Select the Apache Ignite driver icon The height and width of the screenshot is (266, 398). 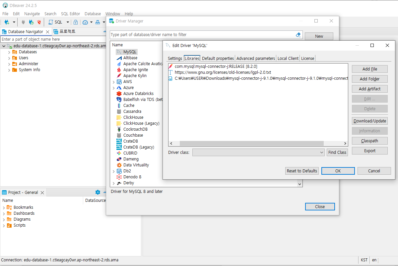point(119,70)
